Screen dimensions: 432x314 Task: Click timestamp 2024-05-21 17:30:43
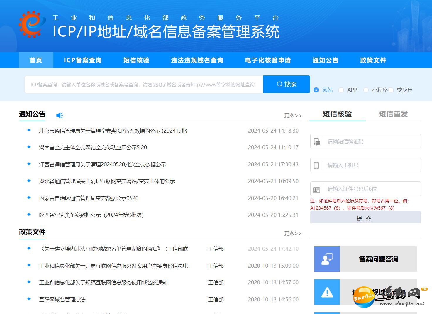pyautogui.click(x=273, y=164)
